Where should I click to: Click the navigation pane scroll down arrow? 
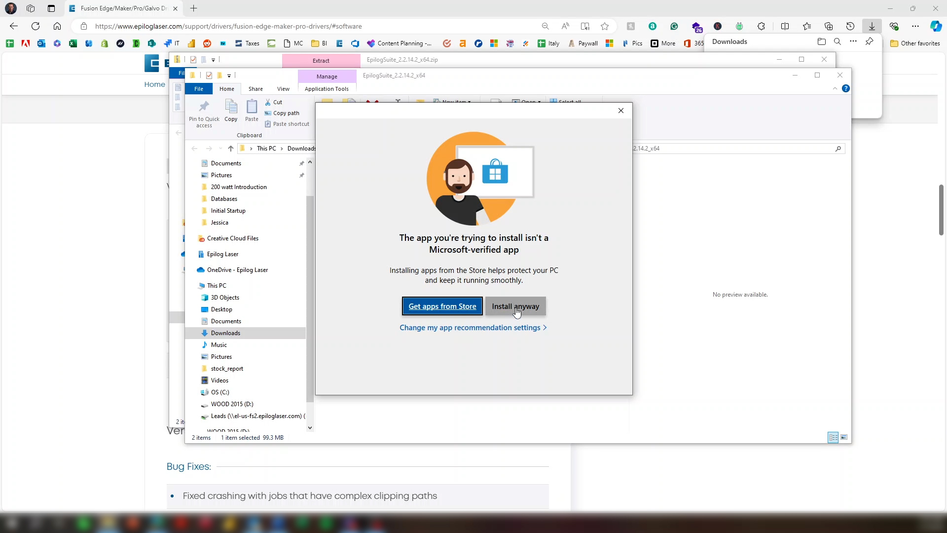(310, 428)
